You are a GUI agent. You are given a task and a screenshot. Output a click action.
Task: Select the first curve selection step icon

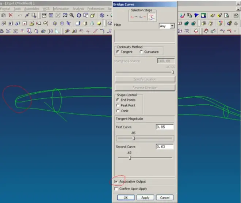(134, 17)
